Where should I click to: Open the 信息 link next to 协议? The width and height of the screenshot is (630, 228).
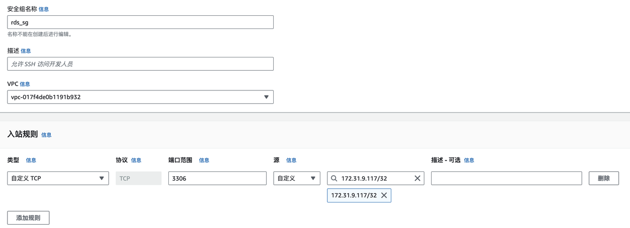click(x=136, y=160)
